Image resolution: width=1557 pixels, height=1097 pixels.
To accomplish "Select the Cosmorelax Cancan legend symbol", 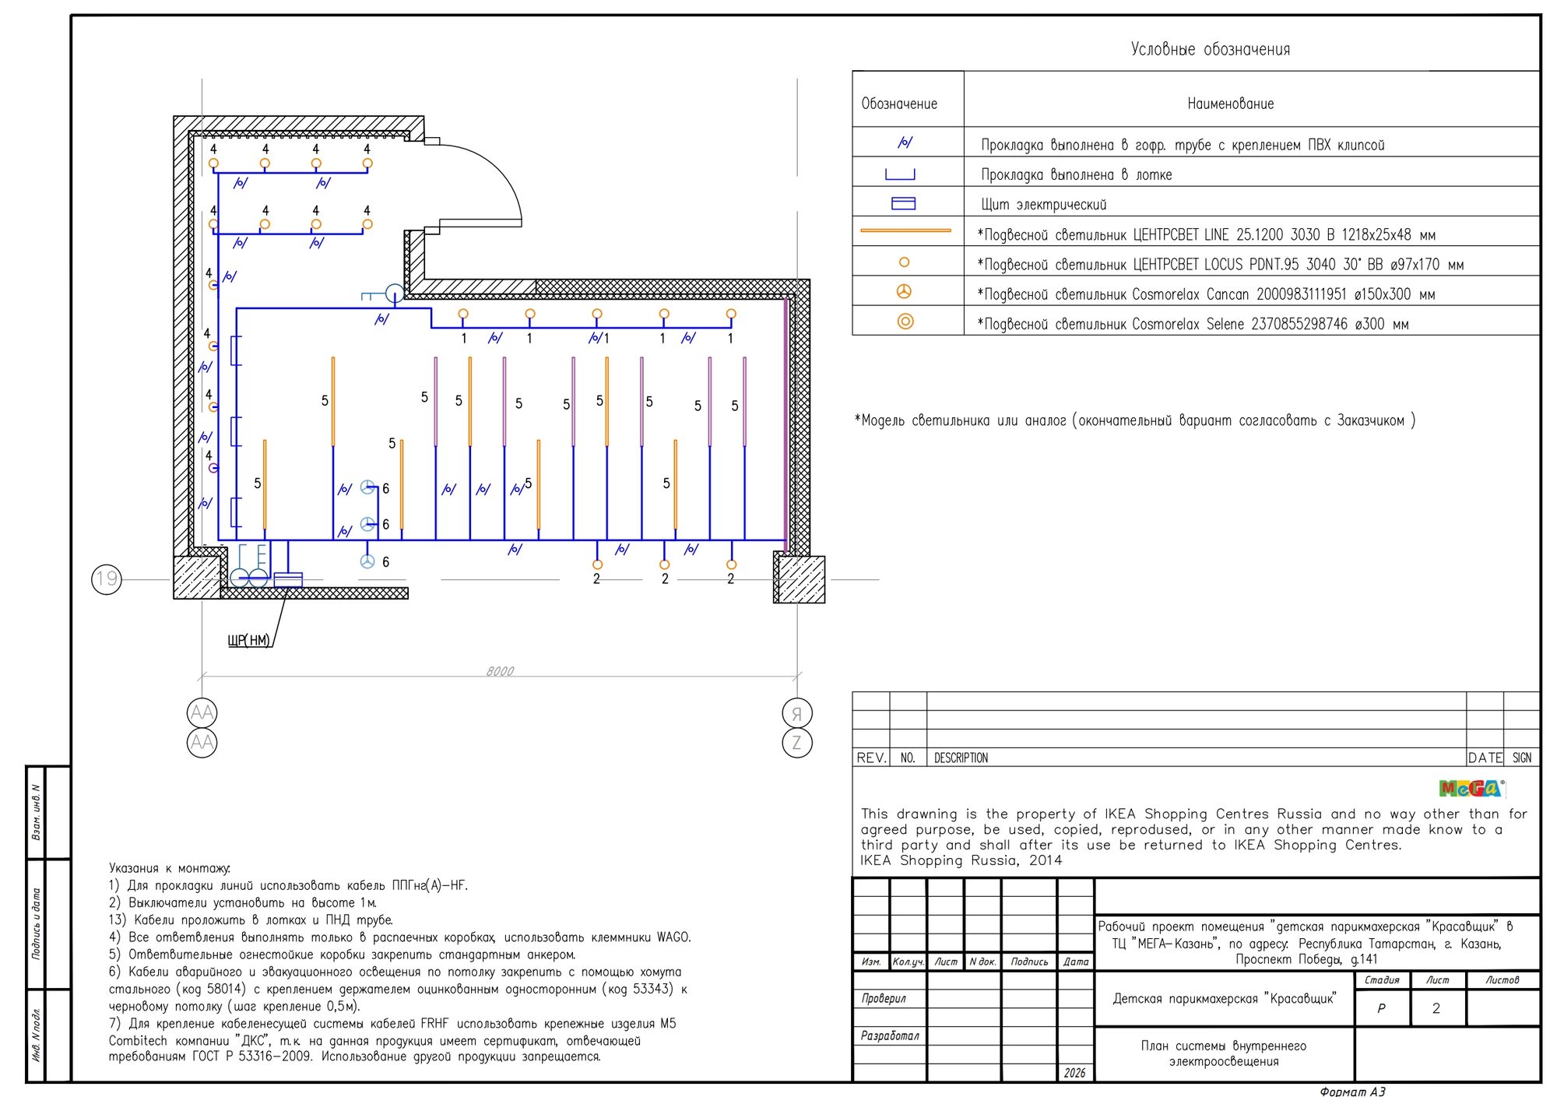I will pyautogui.click(x=905, y=291).
